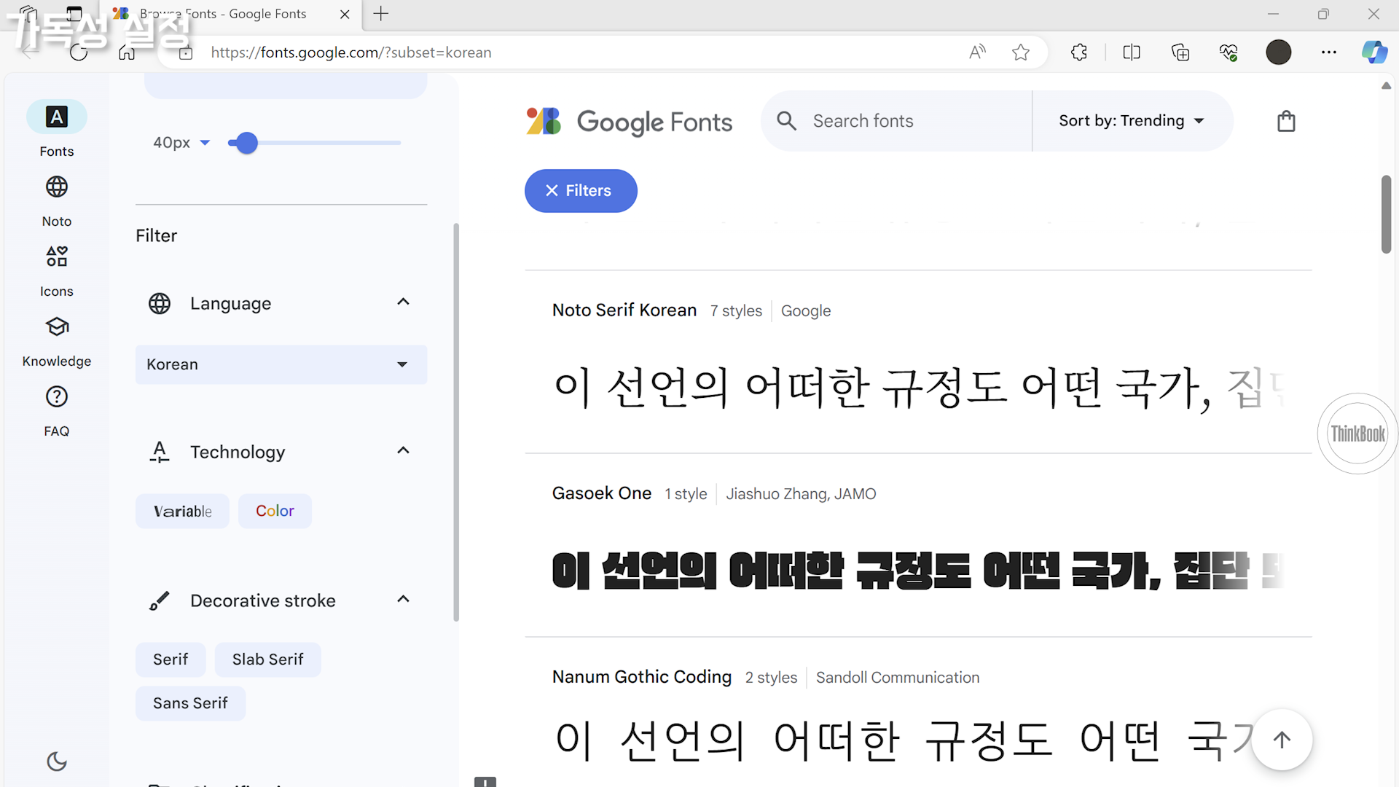Open the Fonts section in sidebar
Image resolution: width=1399 pixels, height=787 pixels.
click(57, 117)
